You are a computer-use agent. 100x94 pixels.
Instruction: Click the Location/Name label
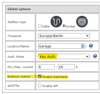[x=18, y=46]
